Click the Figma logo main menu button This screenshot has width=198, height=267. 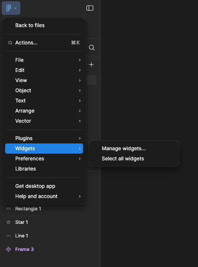coord(11,8)
